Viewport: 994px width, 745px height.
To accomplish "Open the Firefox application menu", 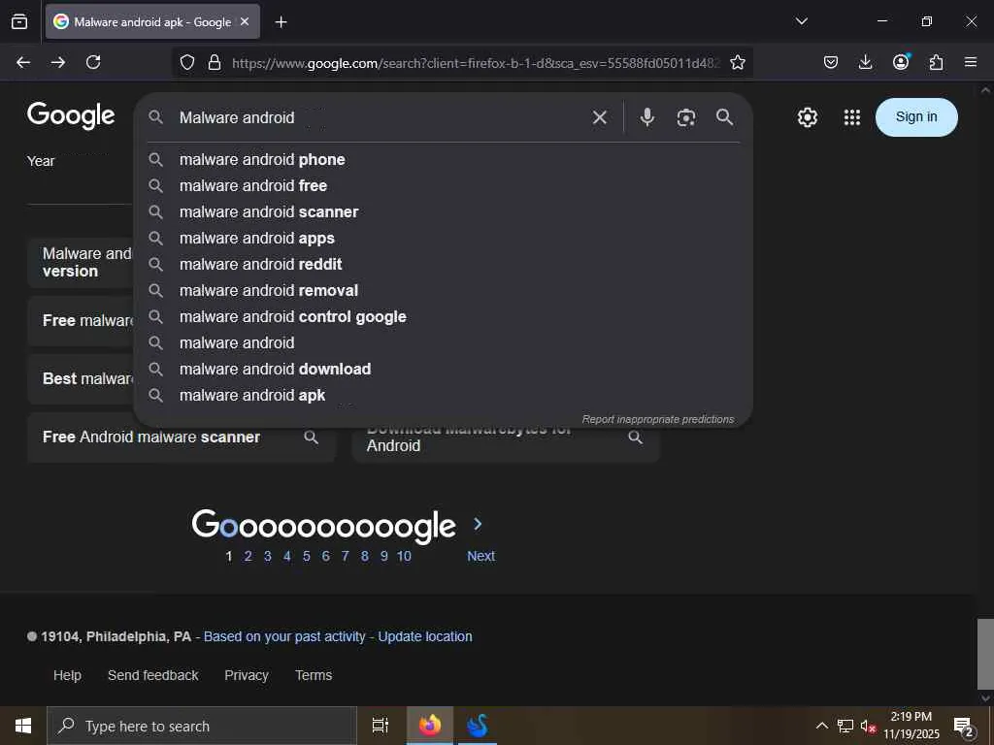I will click(971, 62).
